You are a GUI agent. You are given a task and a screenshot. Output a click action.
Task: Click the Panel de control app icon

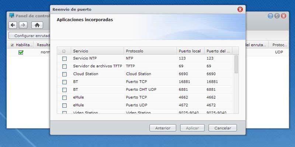(12, 15)
